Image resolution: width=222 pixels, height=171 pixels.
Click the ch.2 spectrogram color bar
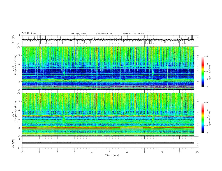(x=203, y=118)
